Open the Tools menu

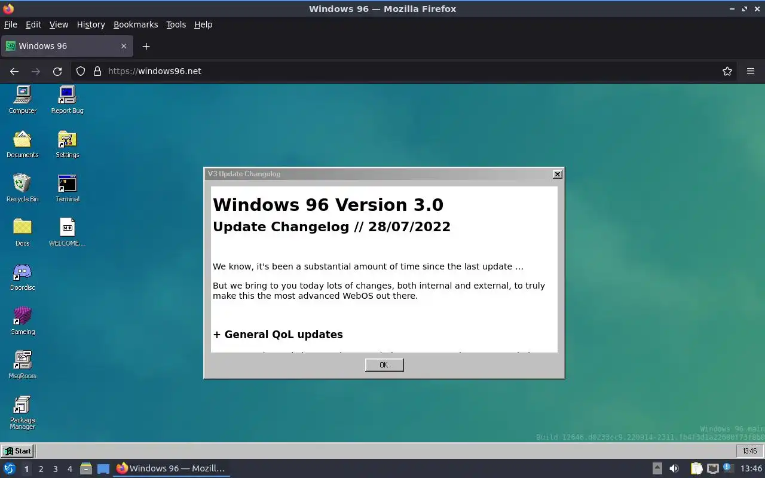(176, 24)
